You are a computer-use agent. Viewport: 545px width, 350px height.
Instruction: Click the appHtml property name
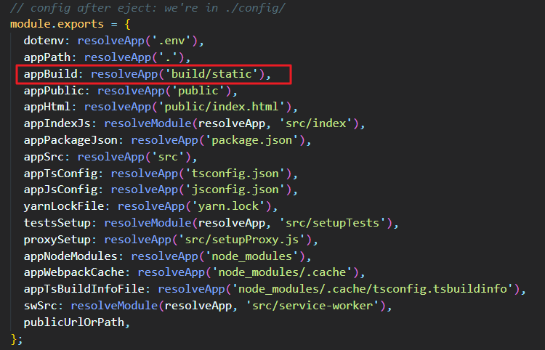pyautogui.click(x=47, y=107)
